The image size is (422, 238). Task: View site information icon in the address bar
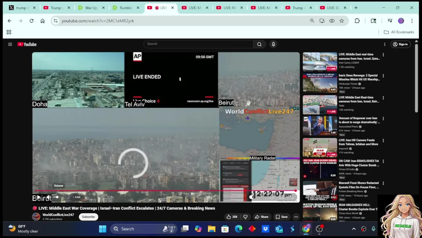56,21
